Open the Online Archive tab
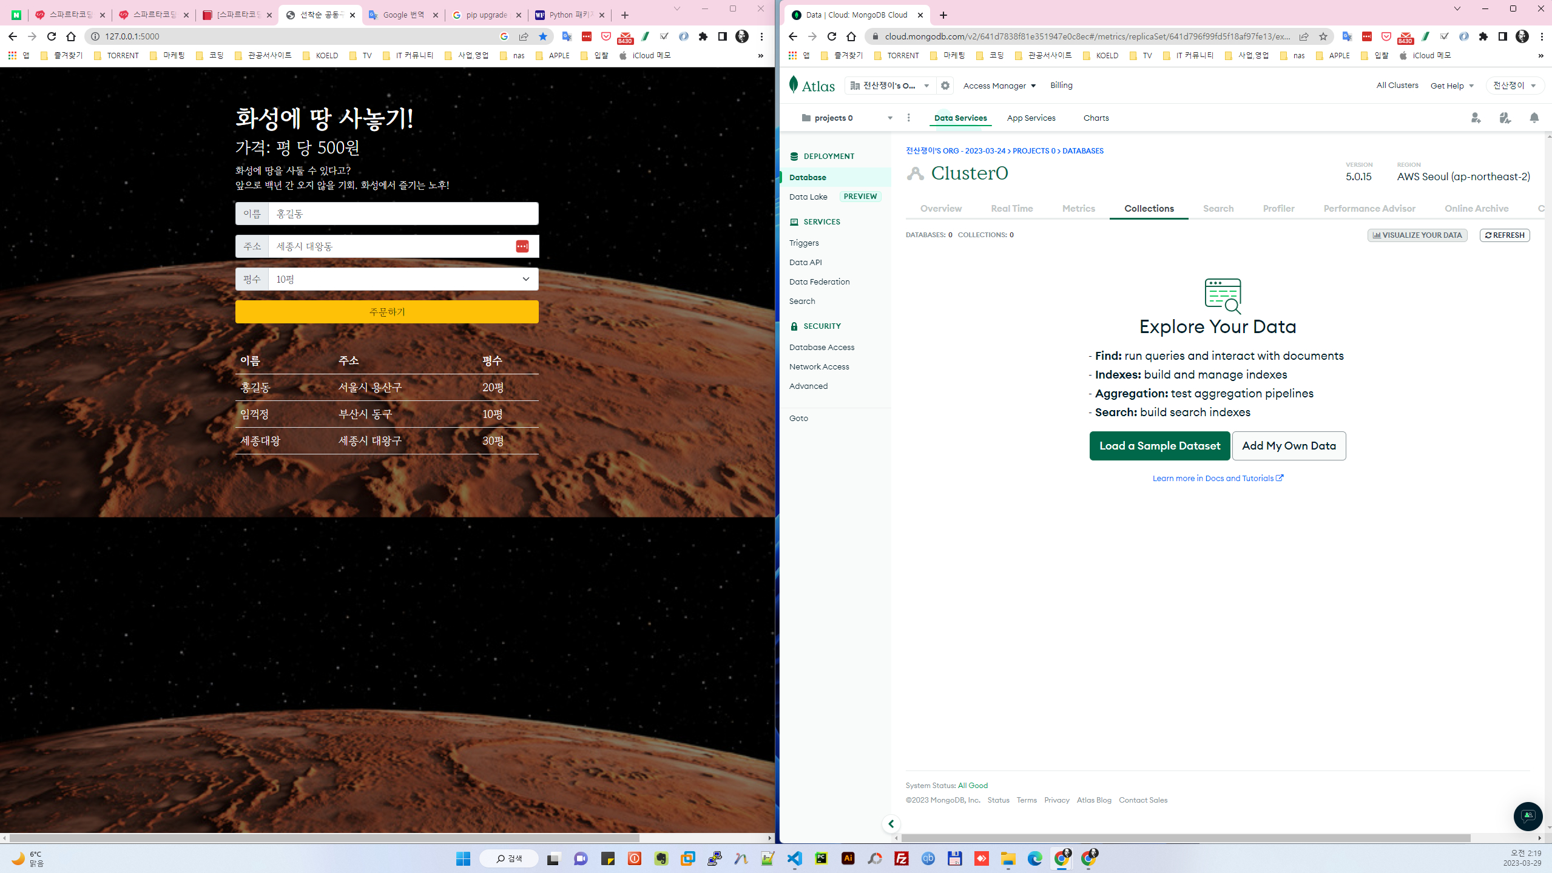1552x873 pixels. click(x=1476, y=209)
